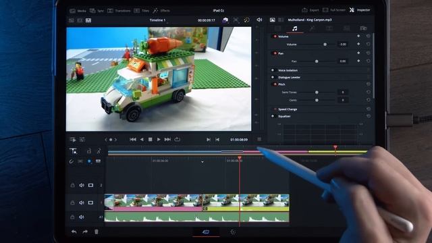432x243 pixels.
Task: Select the Effects inspector tab
Action: [x=312, y=28]
